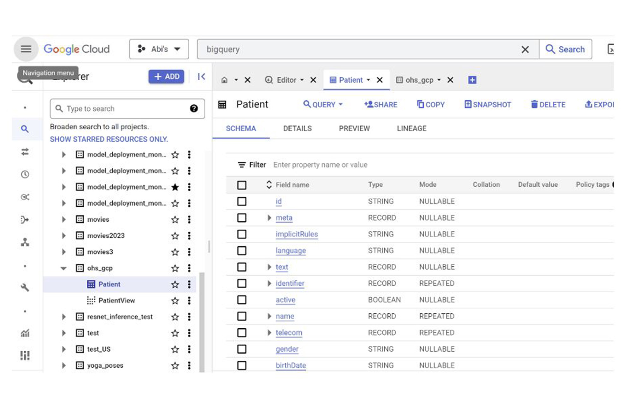Star the resnet_inference_test dataset

[x=175, y=317]
